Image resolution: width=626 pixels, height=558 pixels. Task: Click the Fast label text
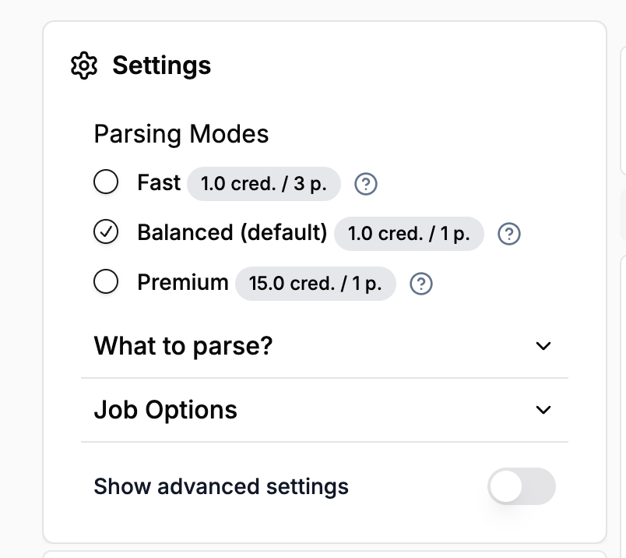(x=159, y=183)
